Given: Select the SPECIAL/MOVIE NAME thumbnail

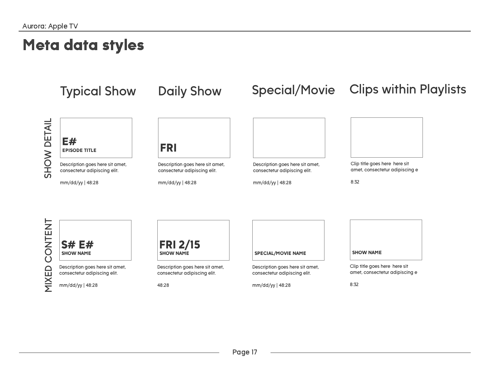Looking at the screenshot, I should pyautogui.click(x=288, y=240).
